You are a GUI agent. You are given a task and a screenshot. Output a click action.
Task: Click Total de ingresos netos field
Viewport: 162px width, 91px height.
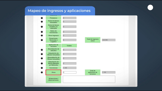[109, 40]
